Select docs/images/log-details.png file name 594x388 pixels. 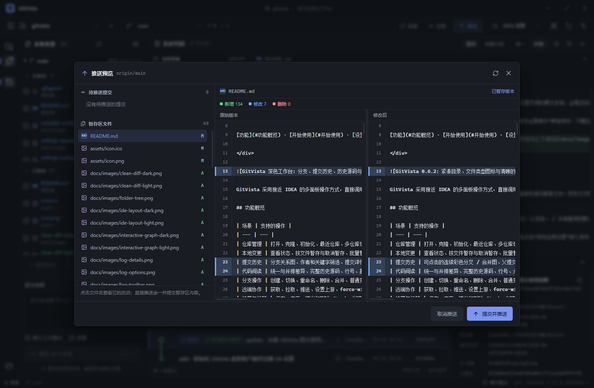coord(122,260)
